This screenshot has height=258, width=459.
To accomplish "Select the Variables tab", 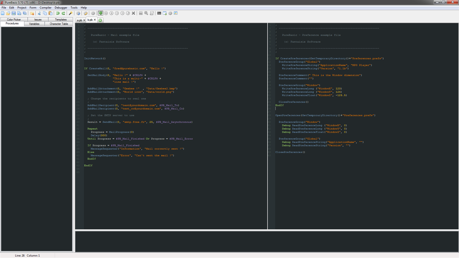I will click(x=34, y=24).
